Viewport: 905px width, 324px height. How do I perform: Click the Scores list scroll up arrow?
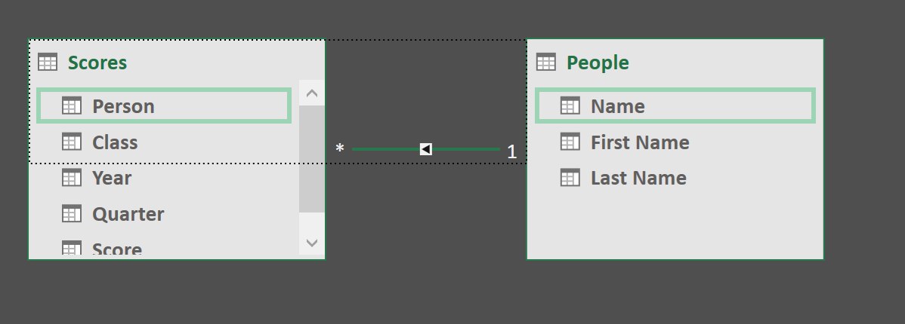[312, 93]
